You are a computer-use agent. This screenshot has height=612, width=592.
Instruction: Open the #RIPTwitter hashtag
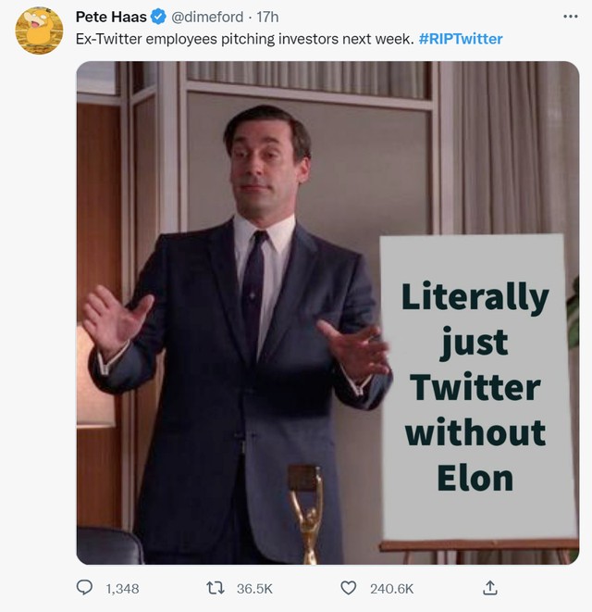click(x=461, y=39)
